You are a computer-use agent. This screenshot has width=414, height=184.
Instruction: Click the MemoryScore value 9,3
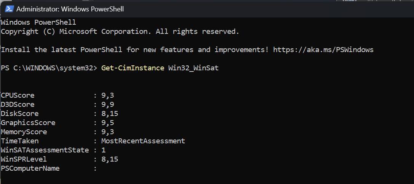pyautogui.click(x=108, y=132)
